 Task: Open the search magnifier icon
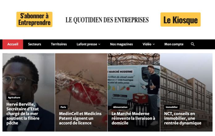click(192, 44)
